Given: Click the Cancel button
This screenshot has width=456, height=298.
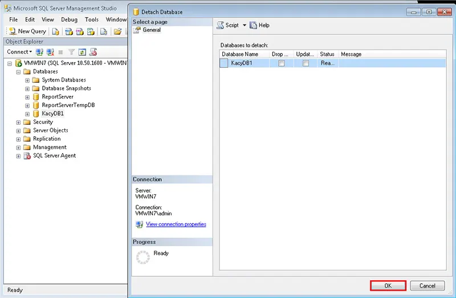Looking at the screenshot, I should [x=427, y=286].
